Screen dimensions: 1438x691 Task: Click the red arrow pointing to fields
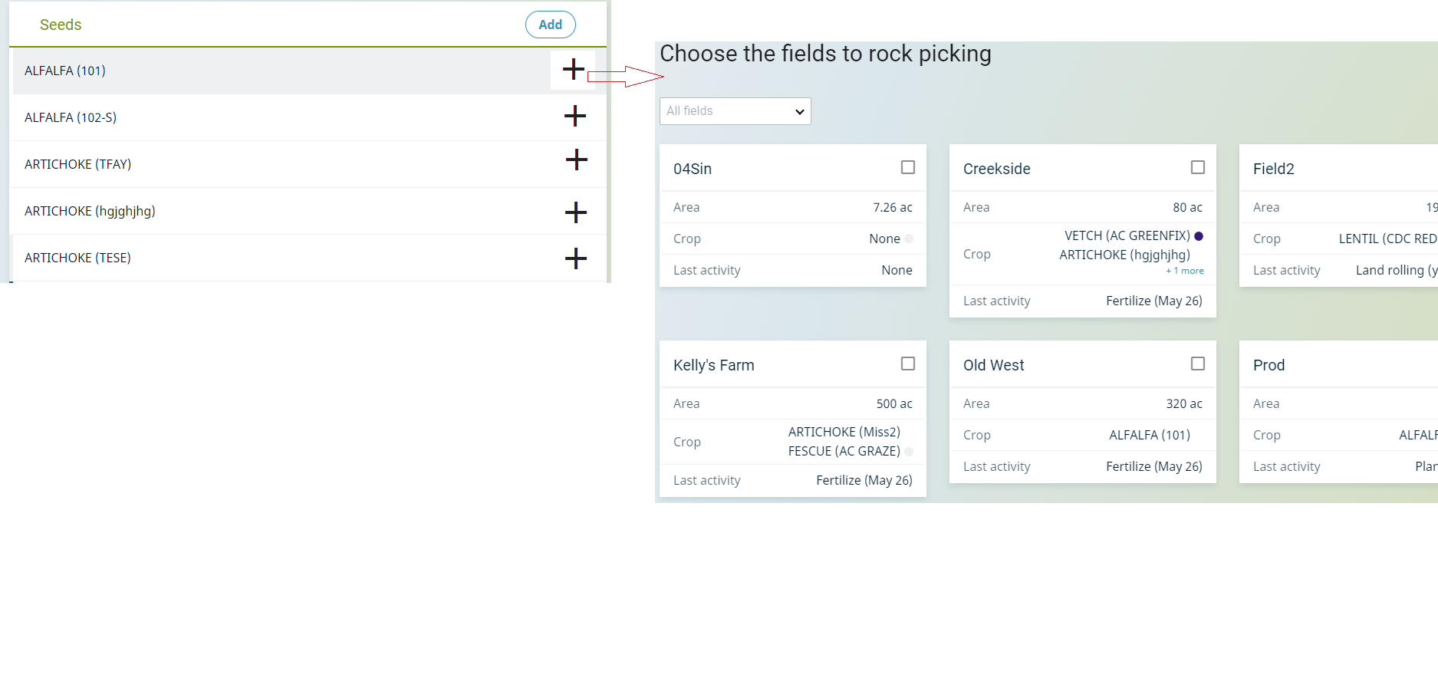(x=625, y=76)
